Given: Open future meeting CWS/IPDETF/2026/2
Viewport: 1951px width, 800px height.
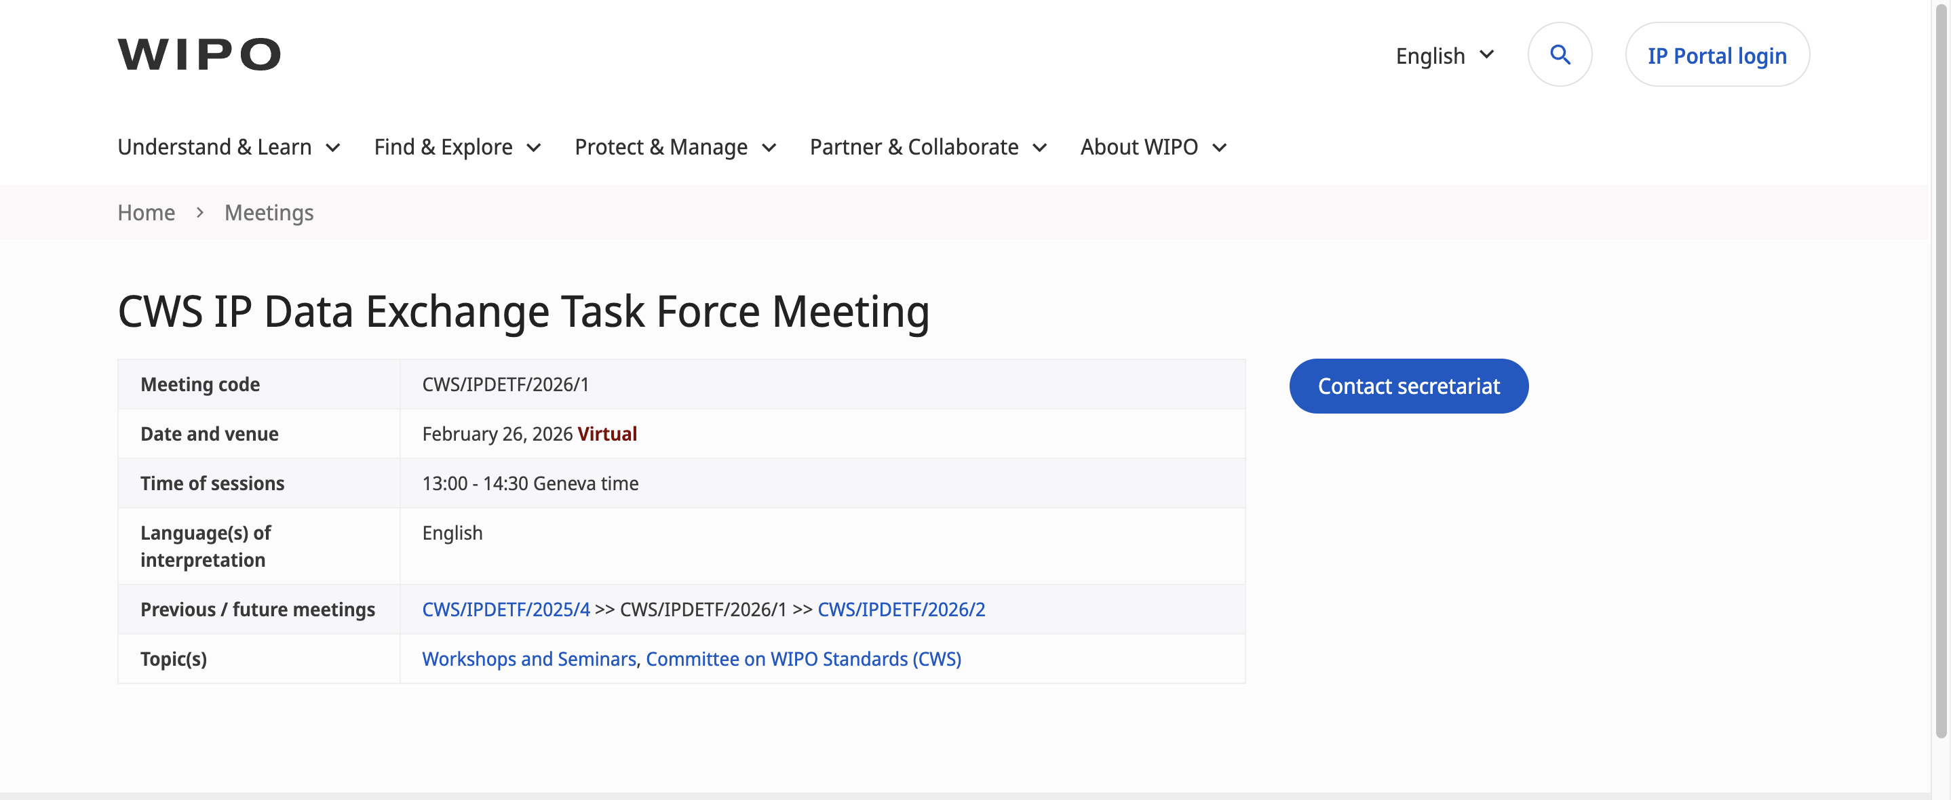Looking at the screenshot, I should coord(900,609).
